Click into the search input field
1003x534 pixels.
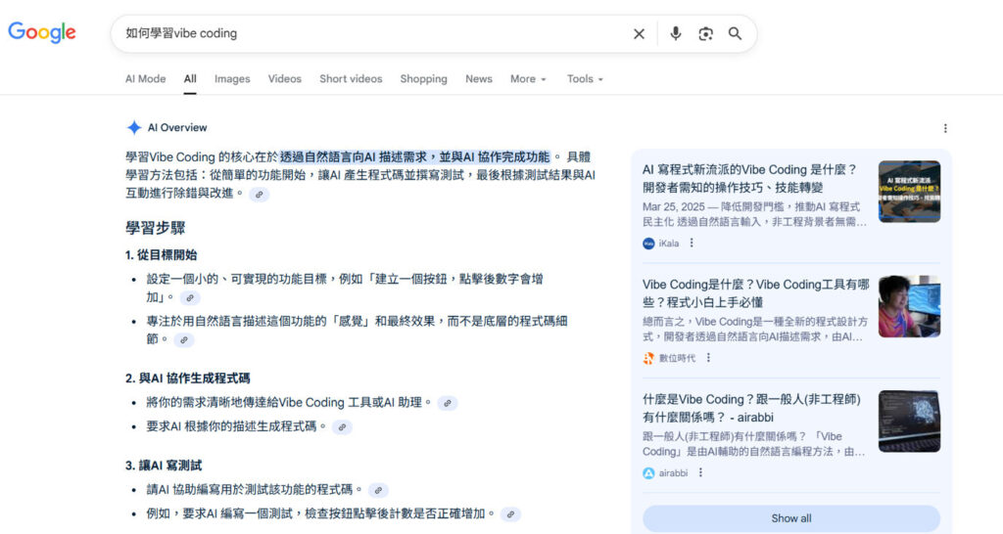tap(372, 33)
